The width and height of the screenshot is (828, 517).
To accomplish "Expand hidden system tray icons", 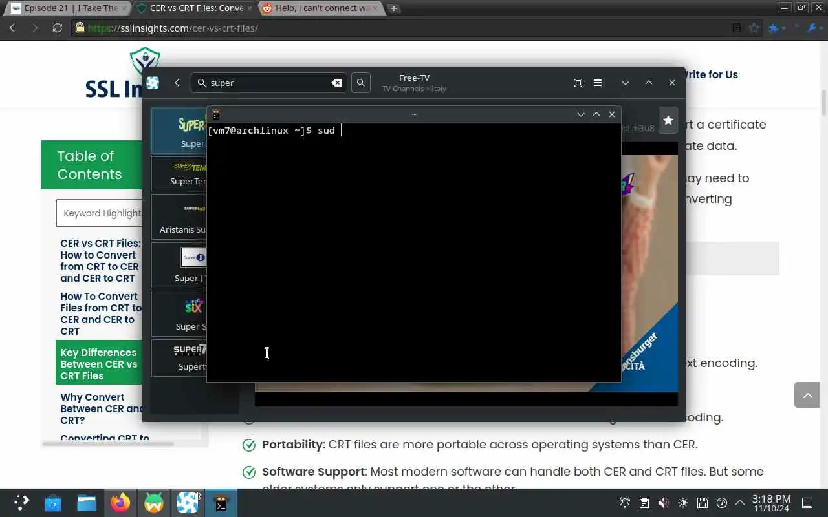I will 740,502.
